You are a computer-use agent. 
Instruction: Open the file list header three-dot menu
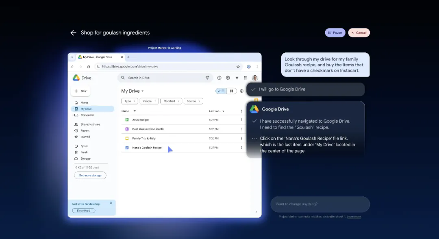pyautogui.click(x=241, y=111)
